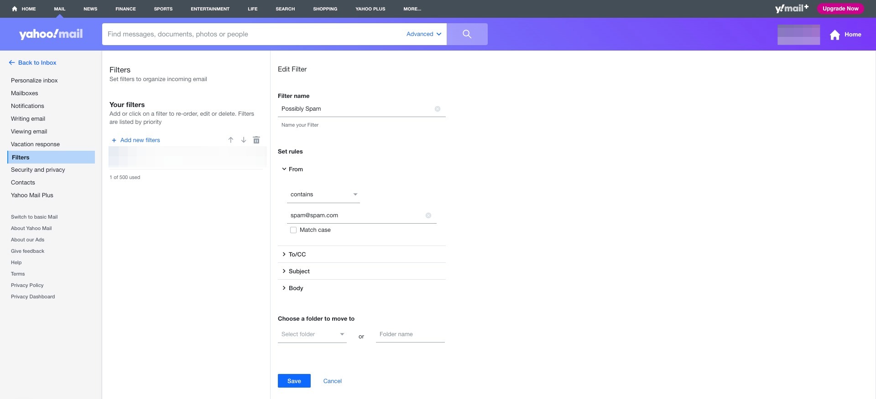Save the edited filter
The width and height of the screenshot is (876, 399).
[294, 381]
